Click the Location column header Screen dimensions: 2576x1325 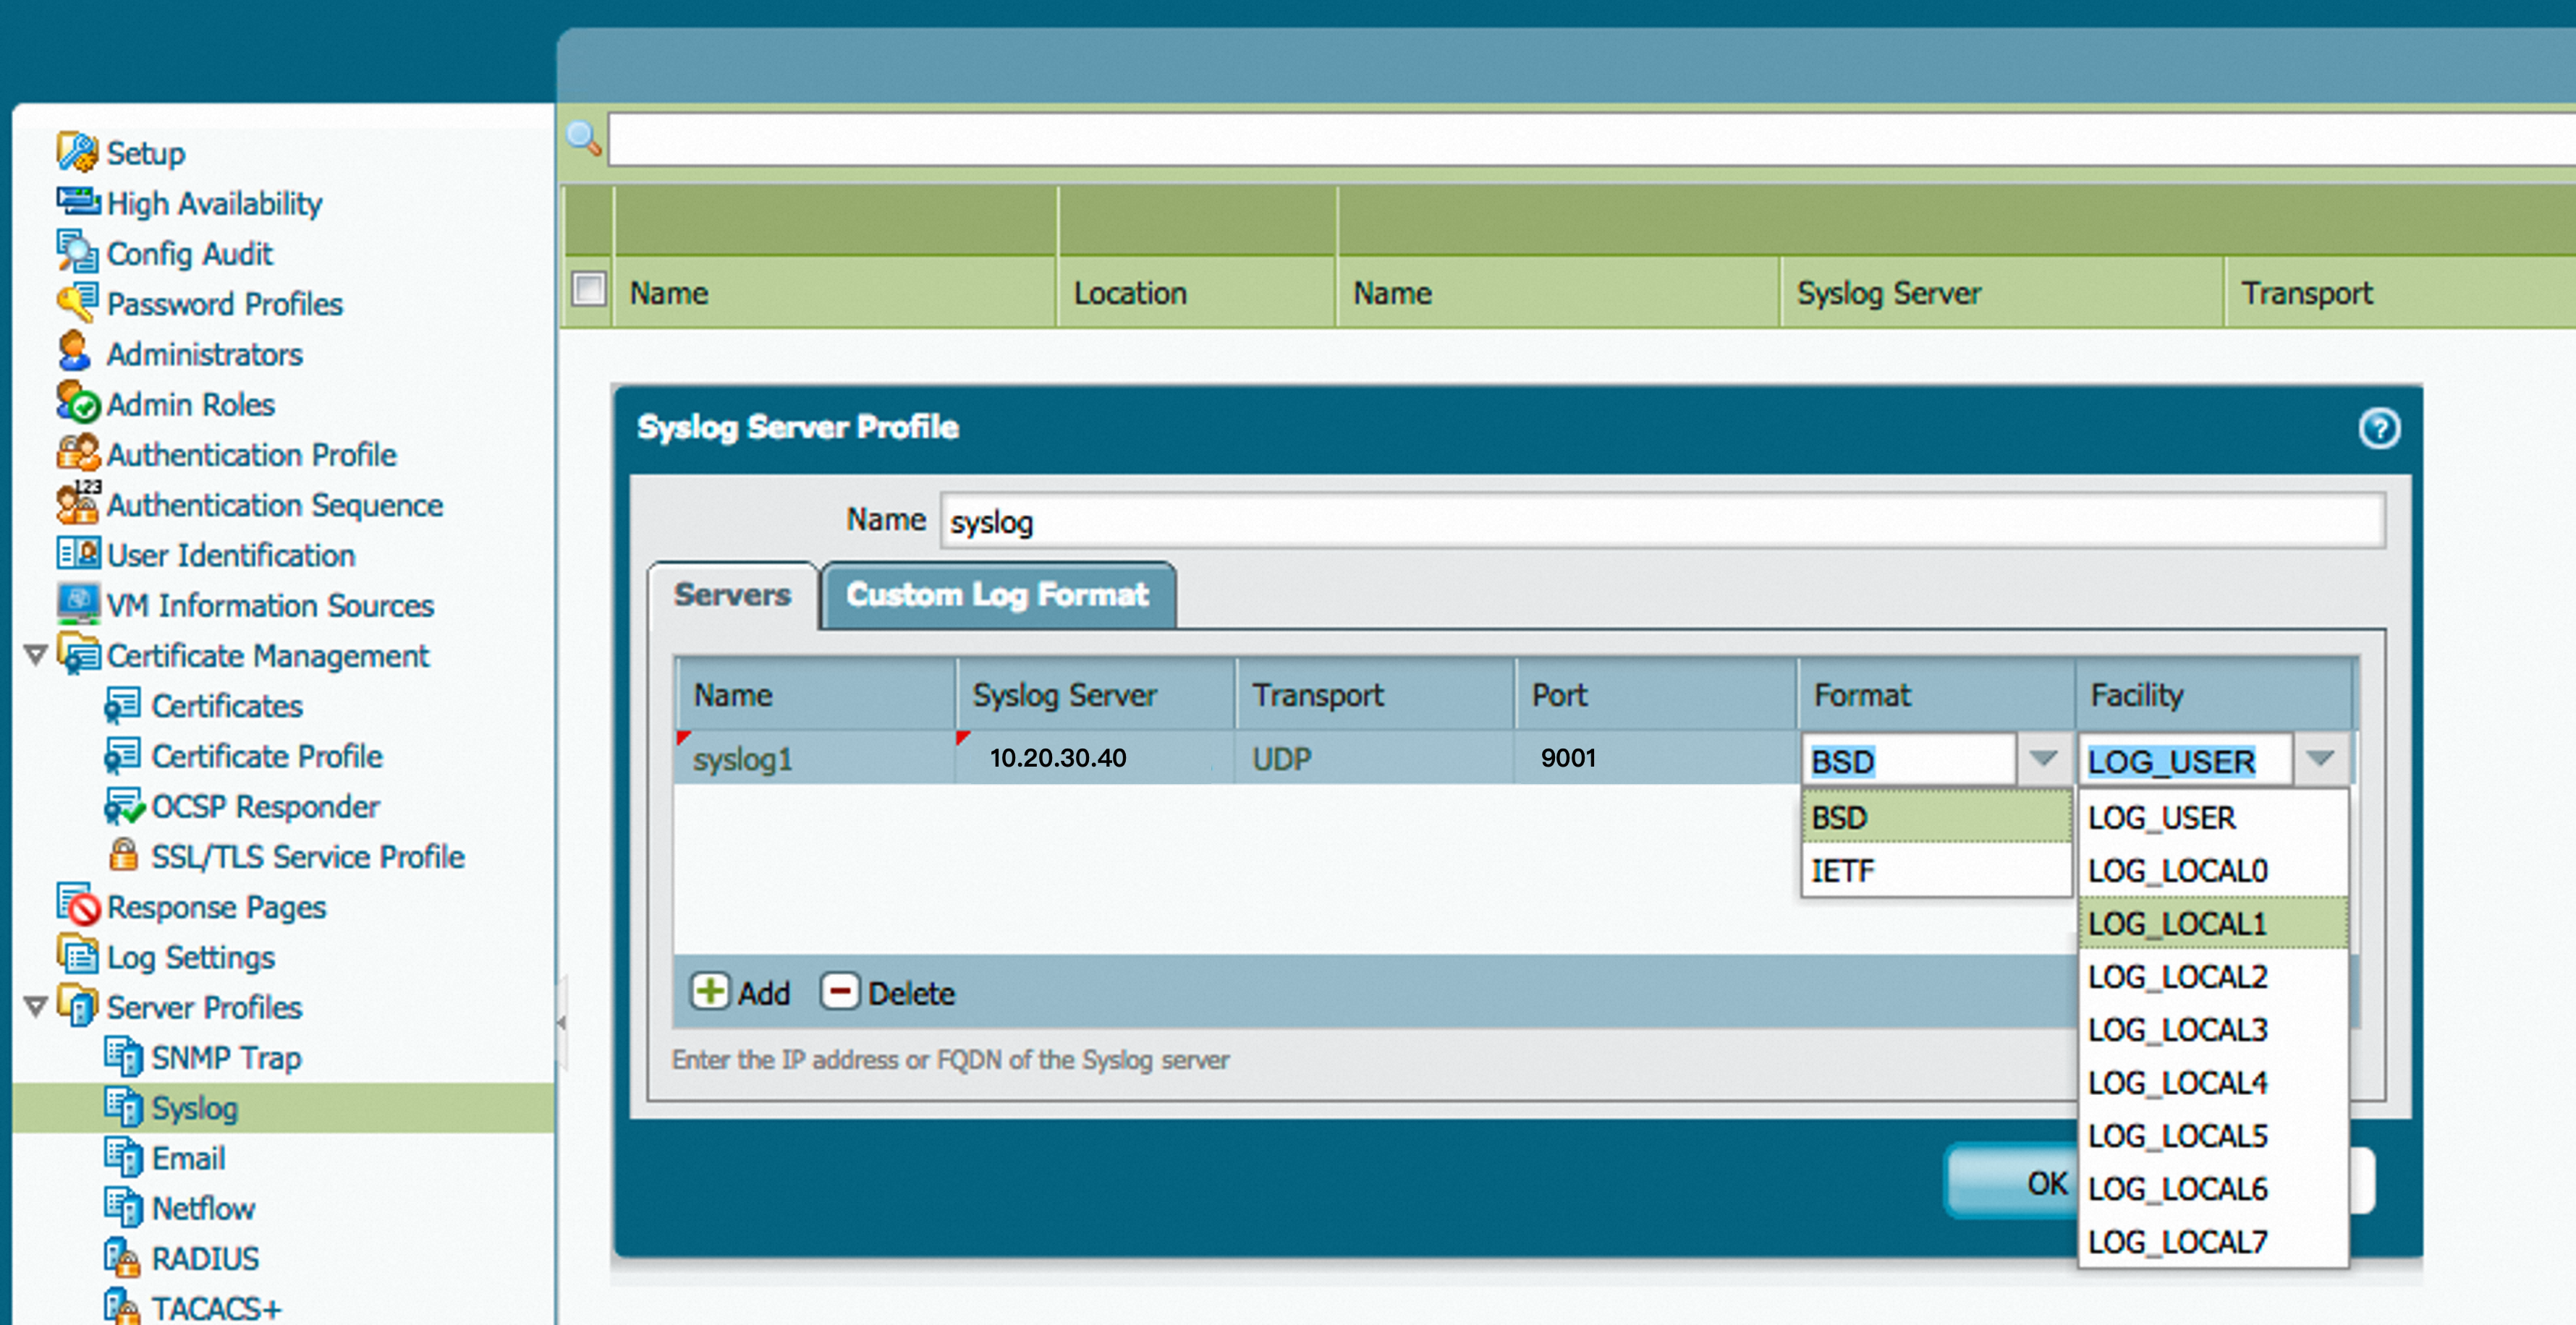[1196, 291]
